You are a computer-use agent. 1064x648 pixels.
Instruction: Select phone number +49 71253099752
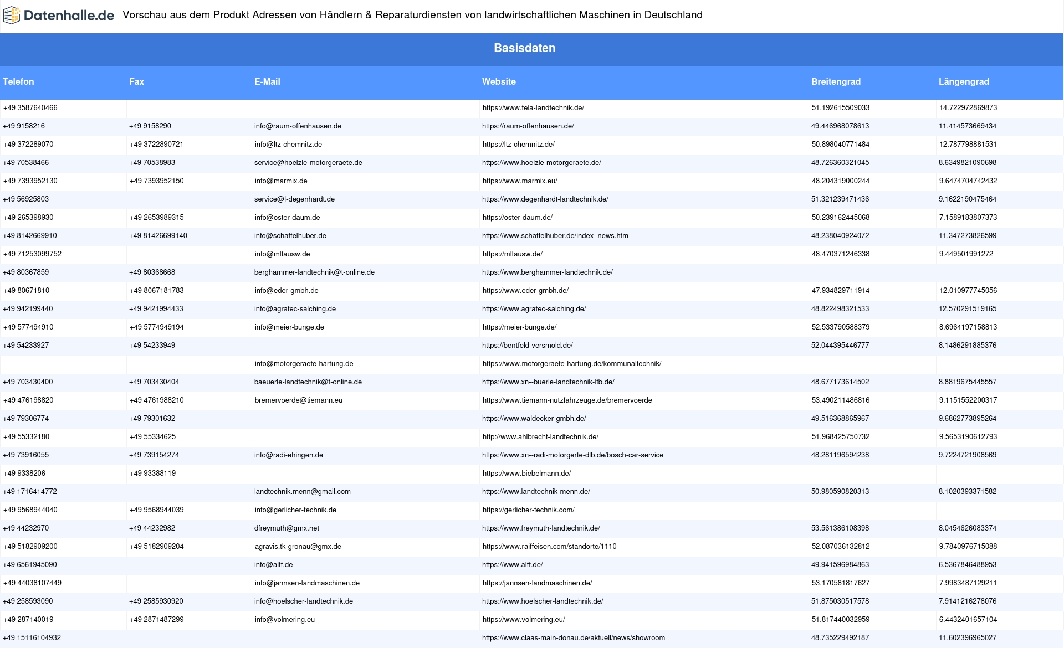(32, 254)
